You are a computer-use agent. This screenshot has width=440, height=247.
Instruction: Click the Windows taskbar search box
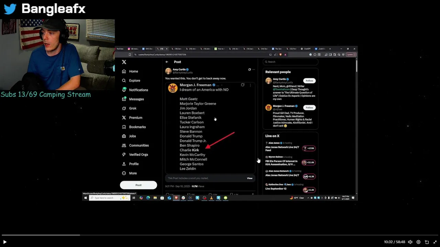pos(109,198)
